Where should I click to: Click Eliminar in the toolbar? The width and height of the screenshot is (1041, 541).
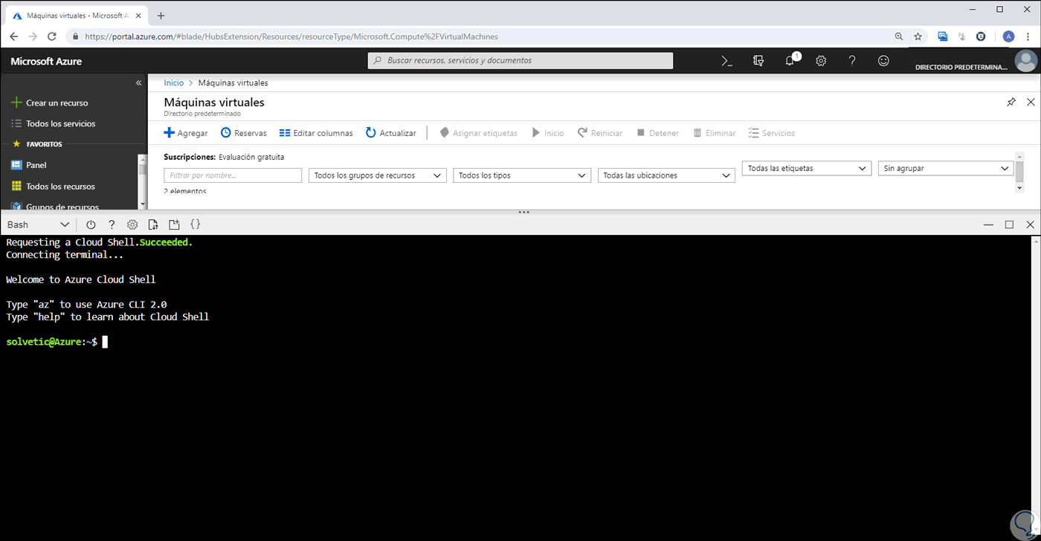715,133
